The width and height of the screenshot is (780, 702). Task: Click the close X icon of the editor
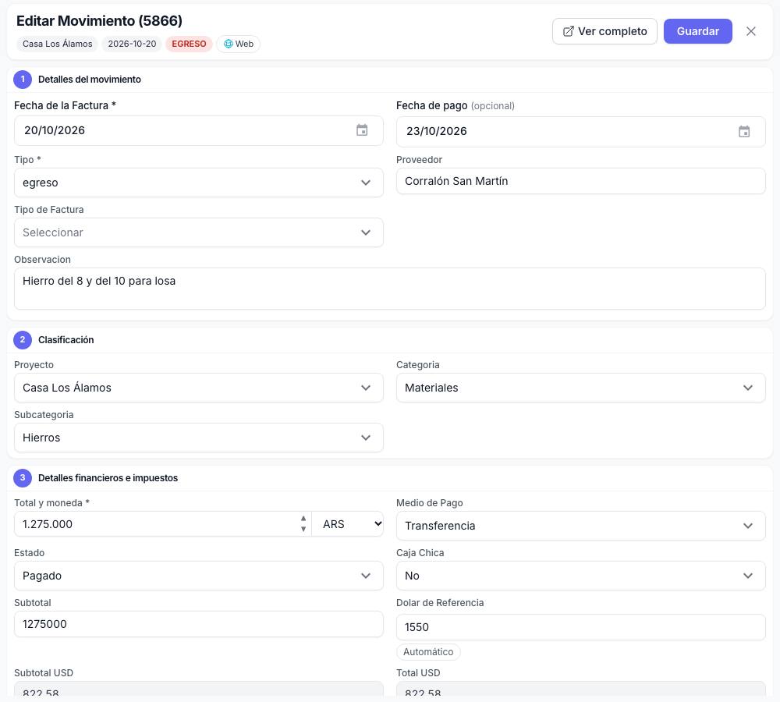pos(751,31)
